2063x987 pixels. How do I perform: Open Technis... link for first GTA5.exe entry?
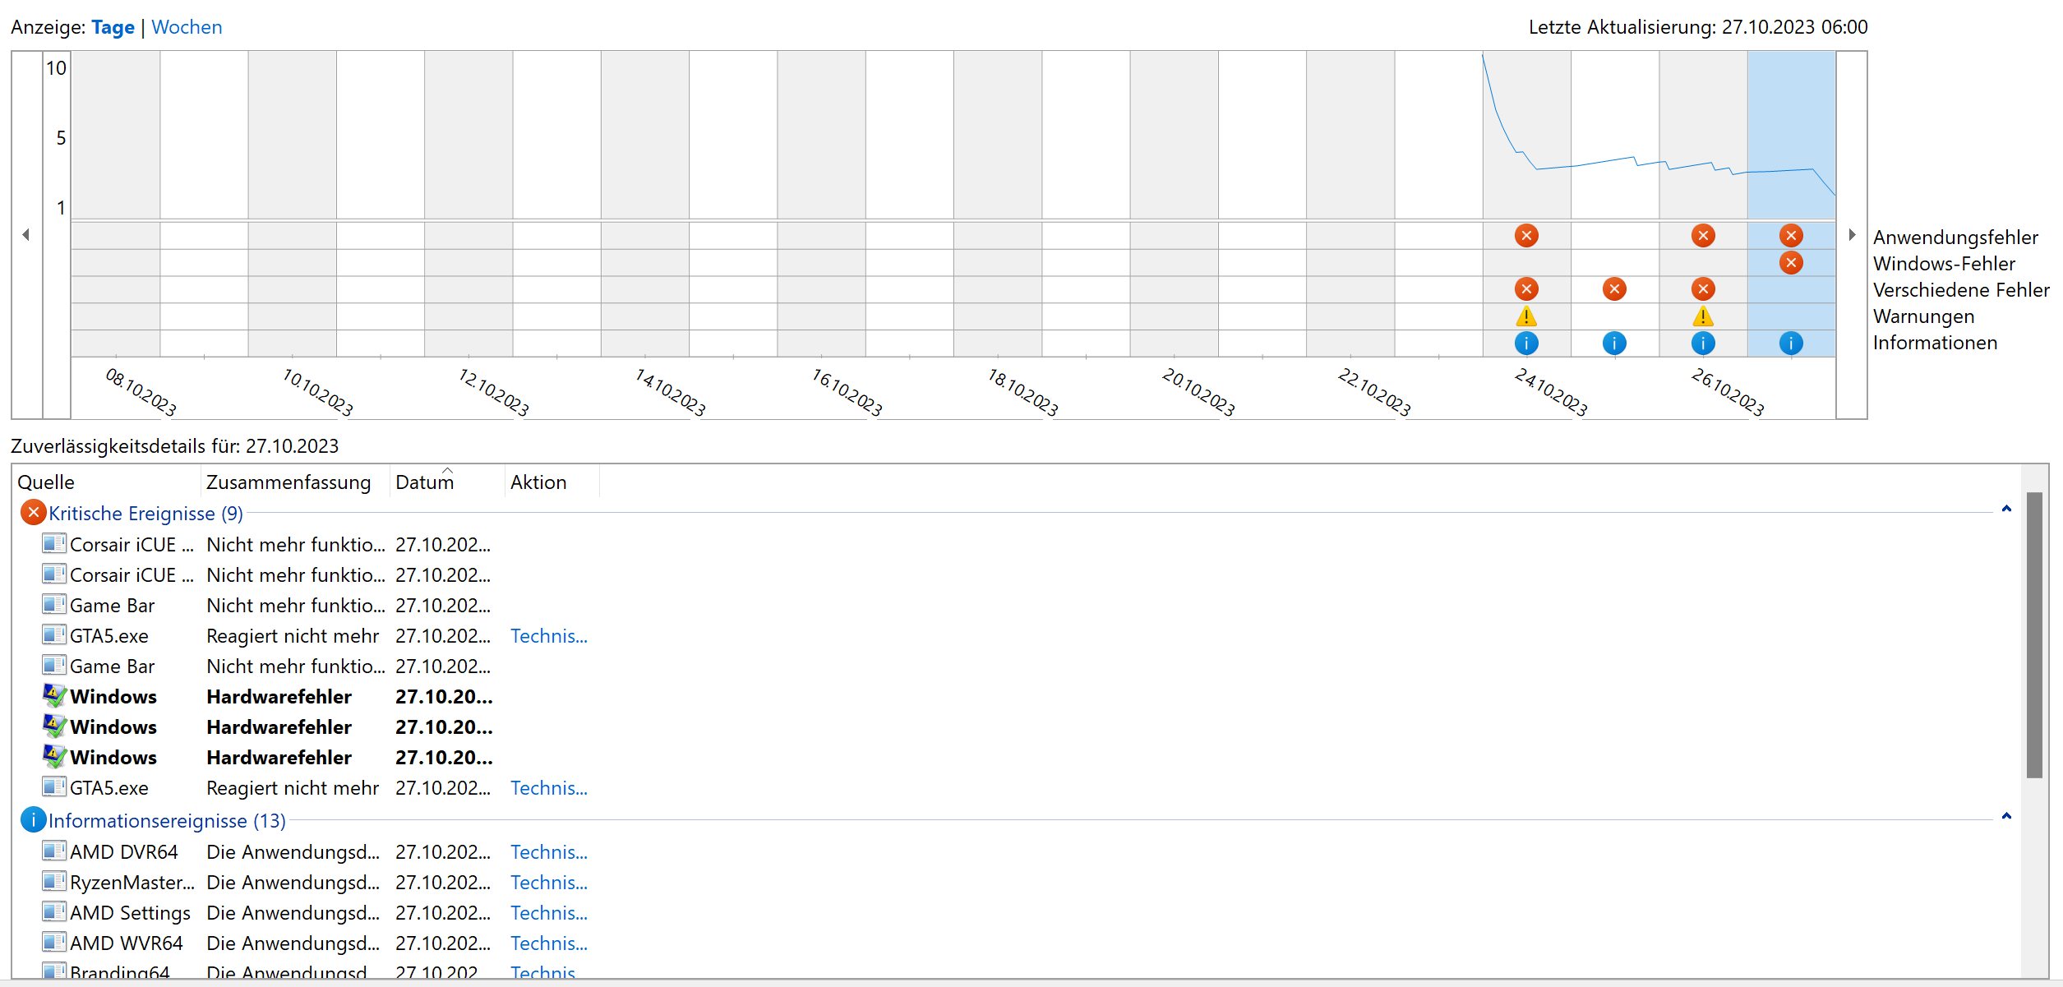548,636
